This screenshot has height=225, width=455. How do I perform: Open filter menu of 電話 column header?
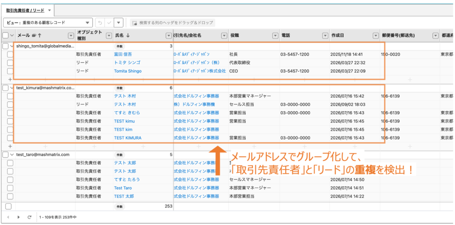click(x=325, y=35)
